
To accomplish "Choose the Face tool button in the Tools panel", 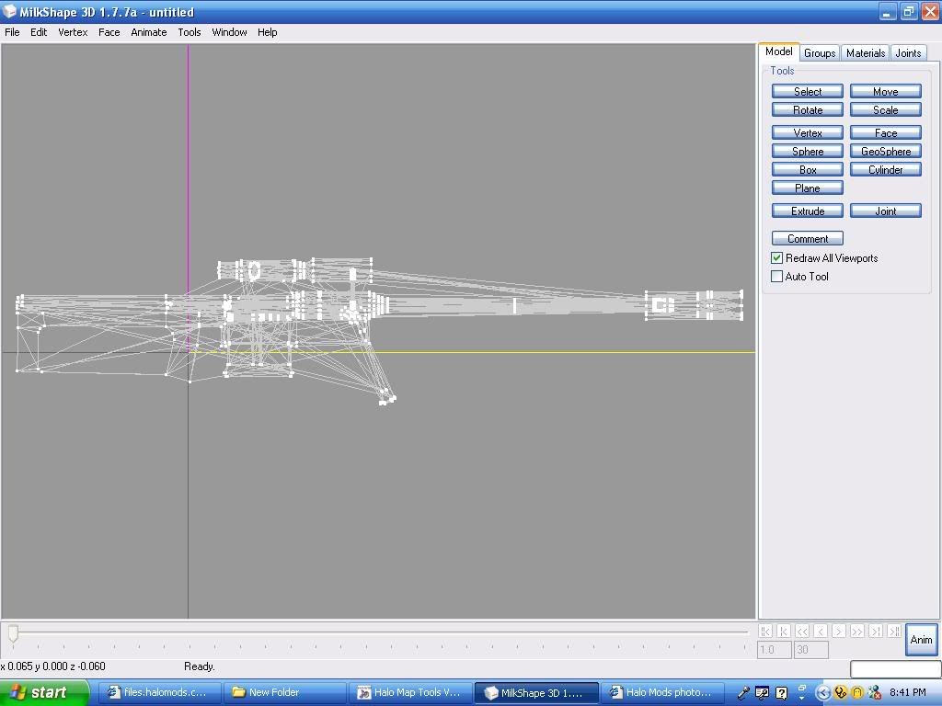I will (x=886, y=132).
